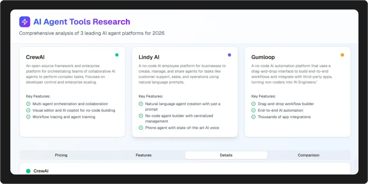This screenshot has width=368, height=184.
Task: Click the CrewAI description paragraph
Action: tap(70, 74)
